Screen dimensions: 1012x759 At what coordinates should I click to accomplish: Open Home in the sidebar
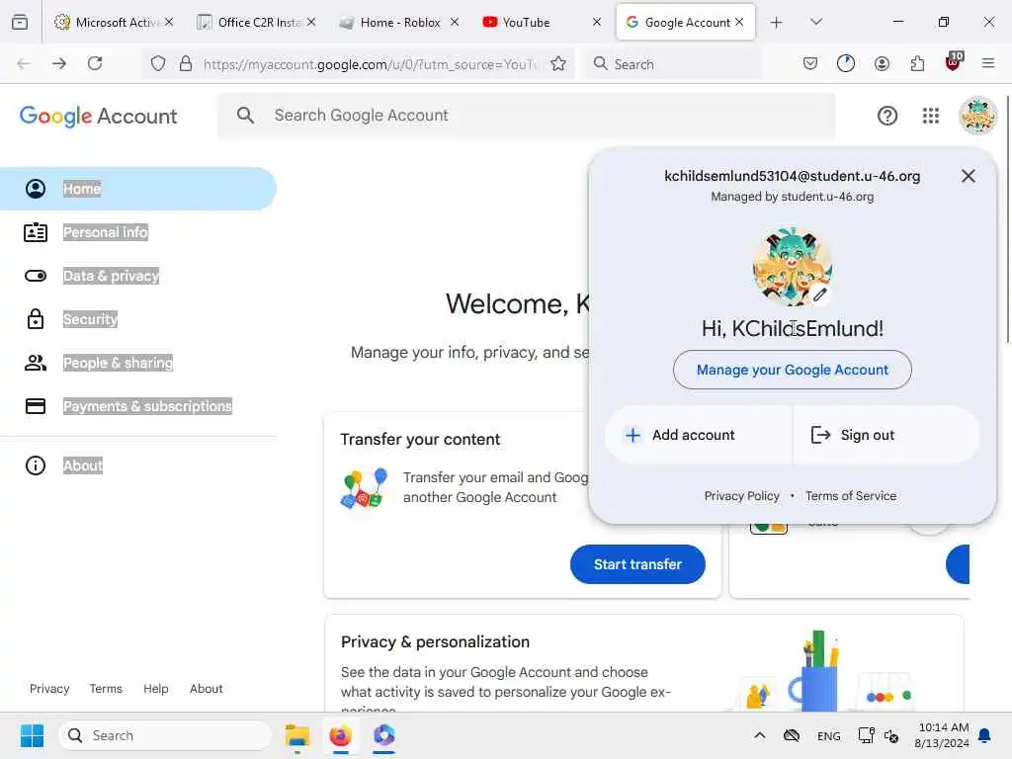pos(138,189)
